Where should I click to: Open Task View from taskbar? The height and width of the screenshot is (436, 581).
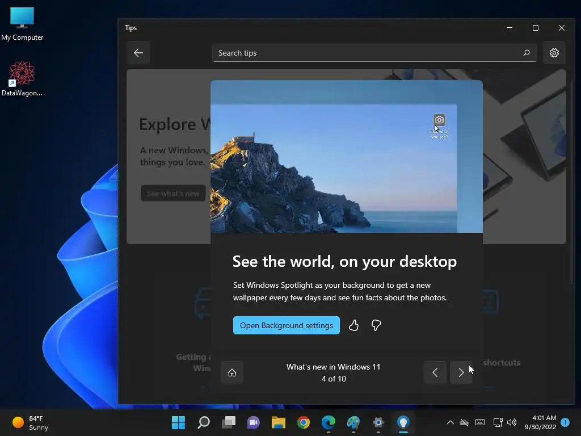coord(229,422)
